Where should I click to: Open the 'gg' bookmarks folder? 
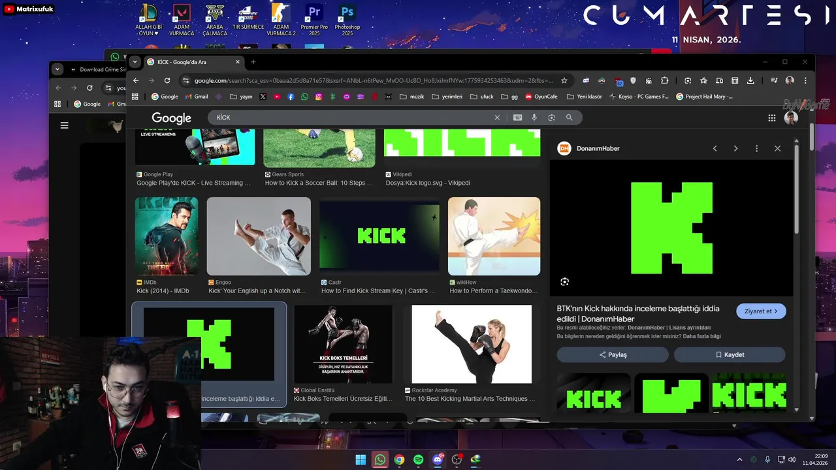(x=509, y=97)
